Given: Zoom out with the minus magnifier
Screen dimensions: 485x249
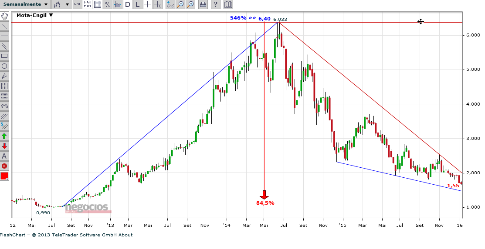Looking at the screenshot, I should (x=180, y=4).
